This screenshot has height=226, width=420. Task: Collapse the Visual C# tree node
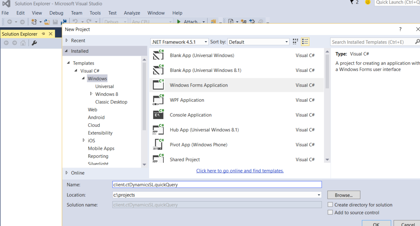[x=76, y=71]
